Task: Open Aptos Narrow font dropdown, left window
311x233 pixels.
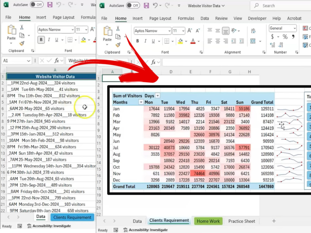Action: click(72, 30)
